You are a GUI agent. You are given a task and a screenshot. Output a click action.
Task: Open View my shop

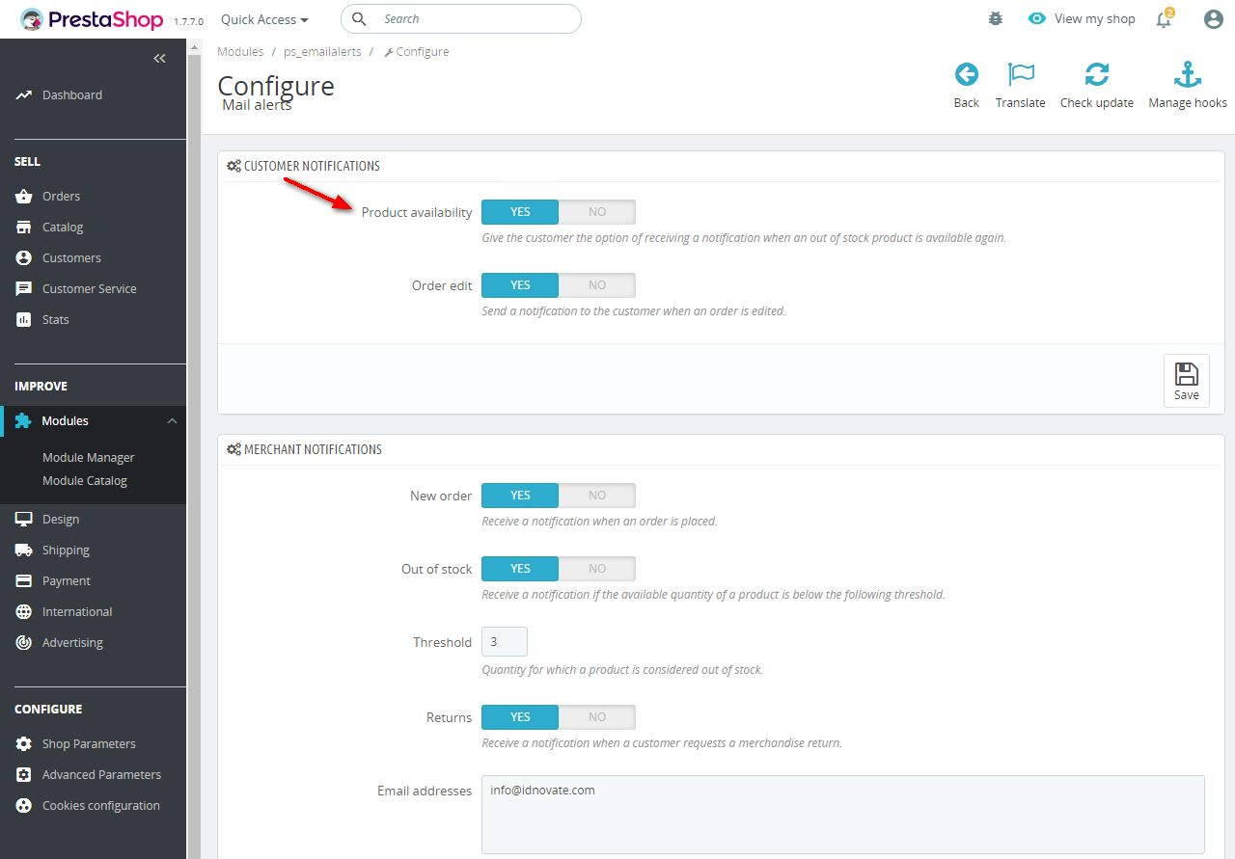(x=1081, y=18)
